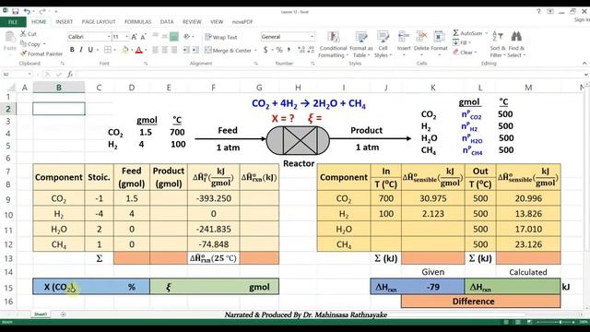Image resolution: width=590 pixels, height=332 pixels.
Task: Toggle center horizontal alignment
Action: click(x=165, y=50)
